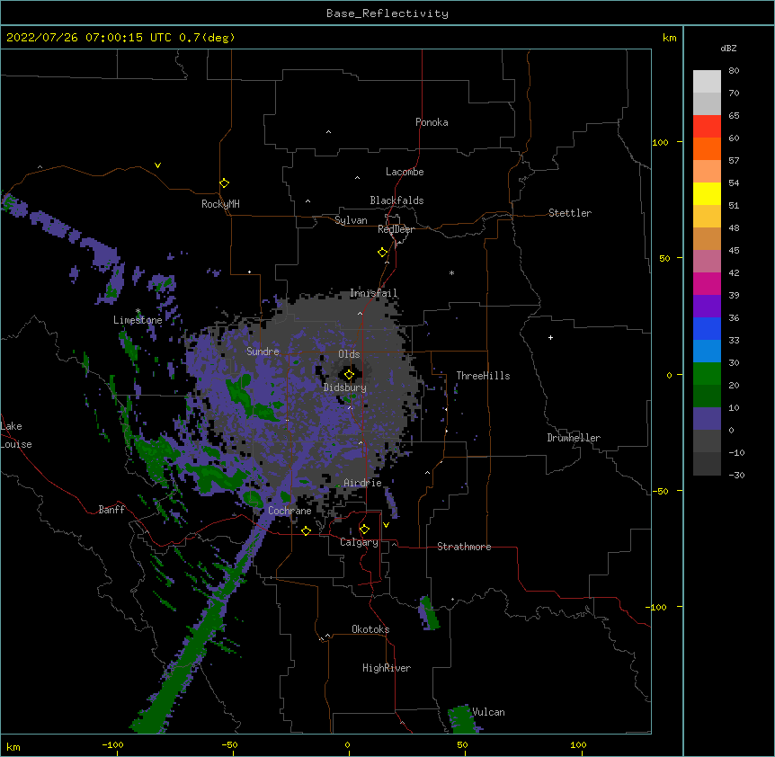Click the HighRiver town label
Viewport: 775px width, 757px height.
[x=387, y=668]
